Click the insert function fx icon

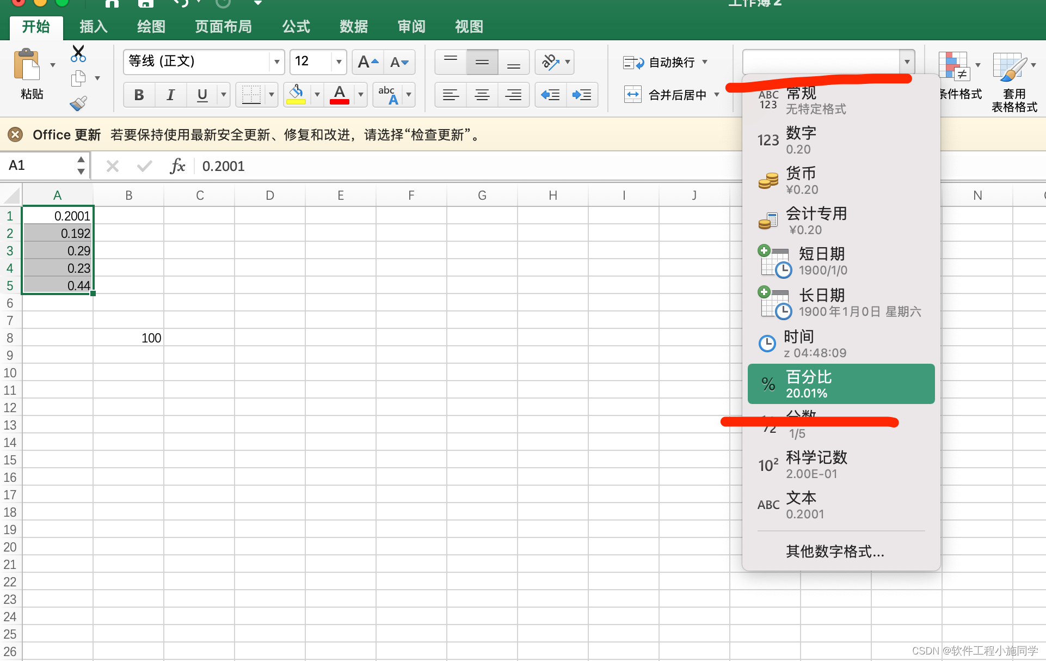(177, 166)
